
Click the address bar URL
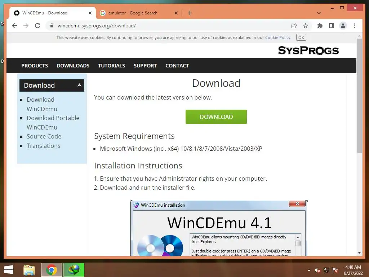pyautogui.click(x=97, y=26)
